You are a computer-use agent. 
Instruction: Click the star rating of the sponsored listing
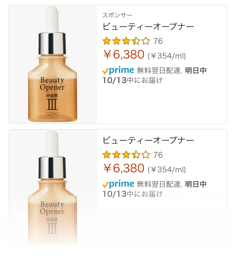coord(126,41)
